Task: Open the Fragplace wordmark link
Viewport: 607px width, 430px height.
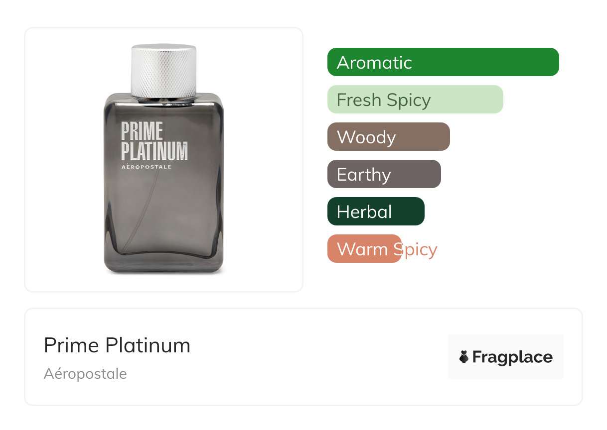Action: coord(512,357)
